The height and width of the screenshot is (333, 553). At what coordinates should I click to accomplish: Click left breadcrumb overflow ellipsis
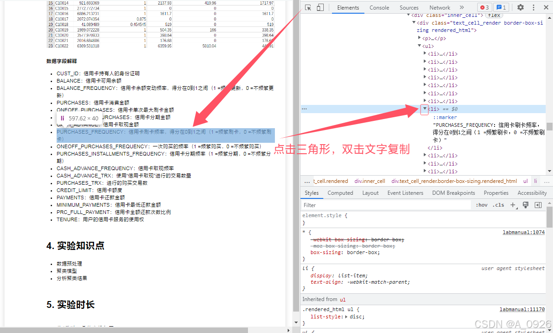click(307, 181)
